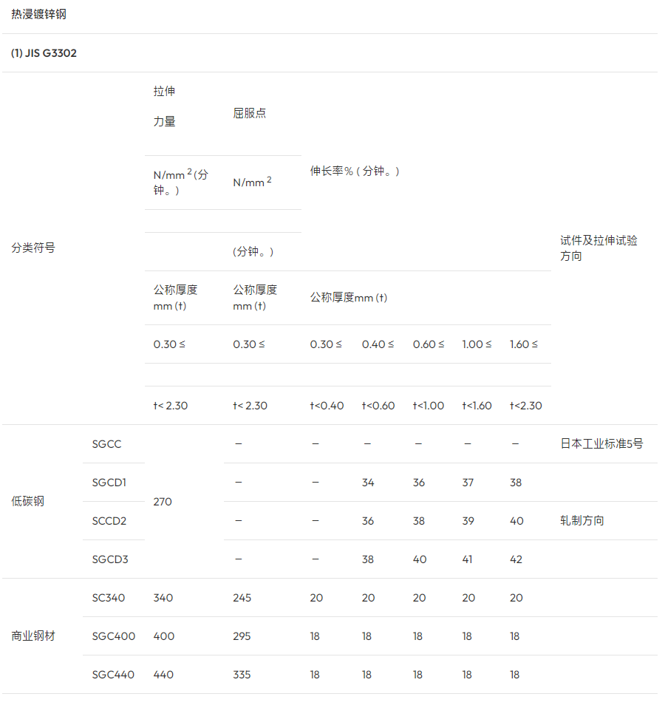This screenshot has width=665, height=705.
Task: Select the 屈服点 header cell
Action: point(249,114)
